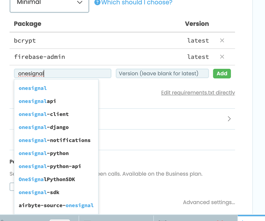The image size is (265, 221).
Task: Open Advanced settings
Action: click(x=209, y=202)
